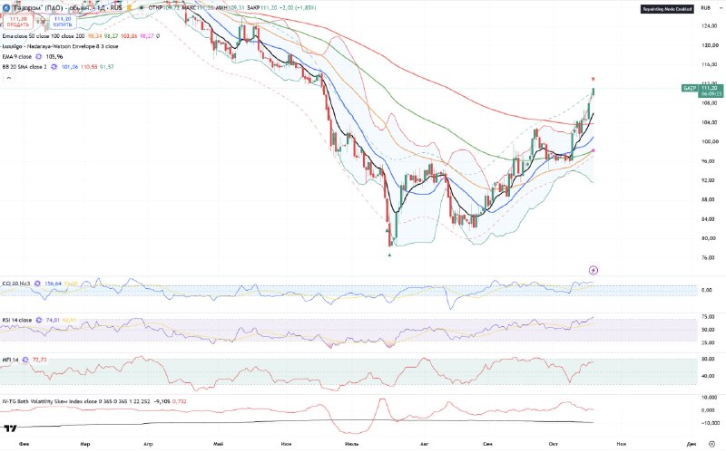Click the Авг month on time axis
This screenshot has width=726, height=452.
(424, 444)
